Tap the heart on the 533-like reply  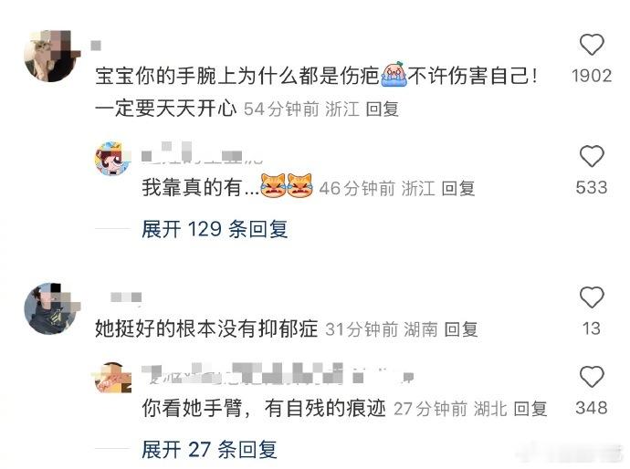click(592, 156)
